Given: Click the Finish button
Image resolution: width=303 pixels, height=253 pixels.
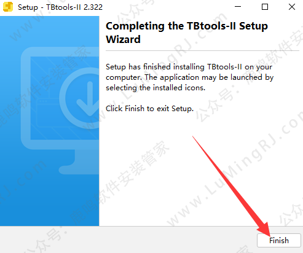Looking at the screenshot, I should pyautogui.click(x=279, y=241).
